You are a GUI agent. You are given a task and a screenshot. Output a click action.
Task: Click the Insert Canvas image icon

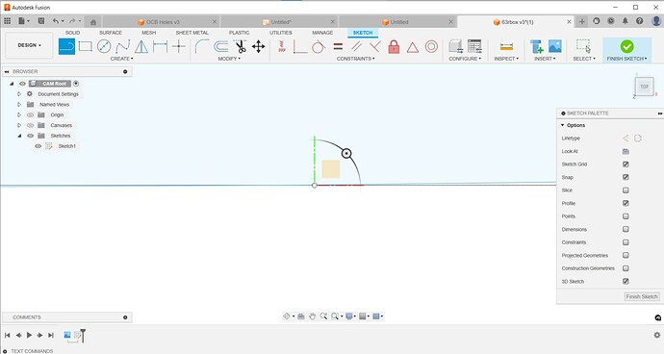tap(554, 46)
